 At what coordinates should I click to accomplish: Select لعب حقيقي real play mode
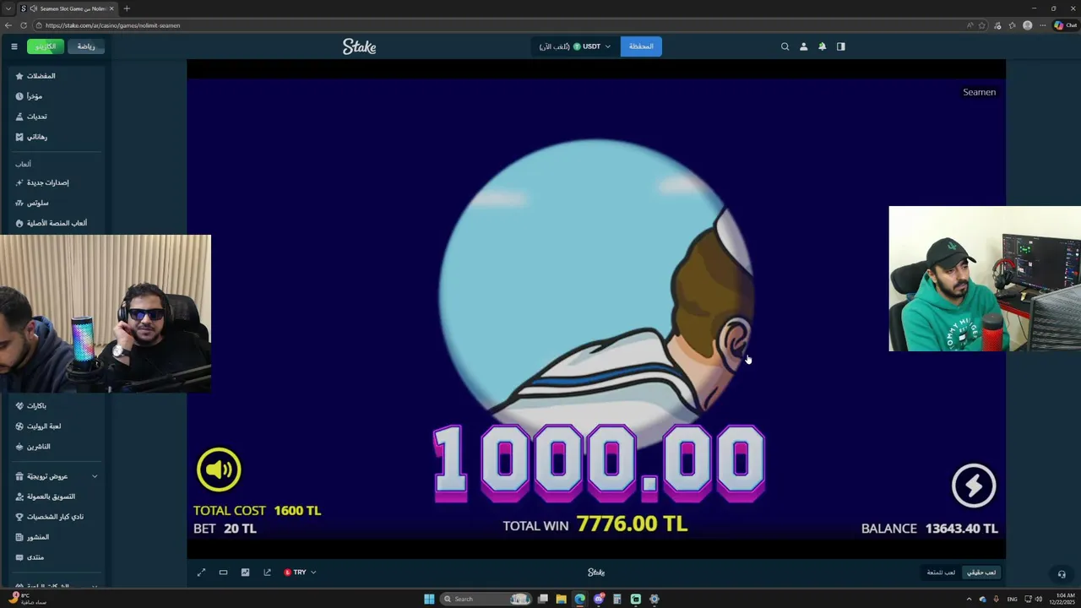coord(981,573)
